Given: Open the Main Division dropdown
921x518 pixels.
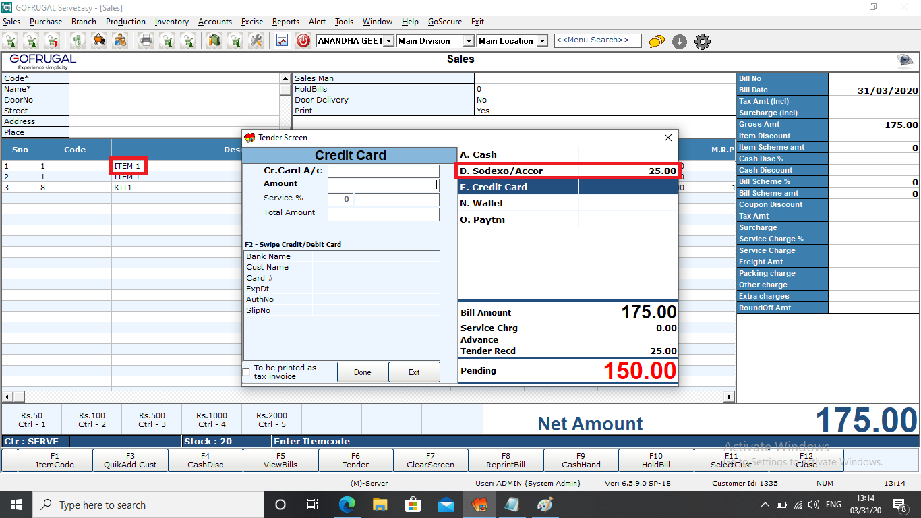Looking at the screenshot, I should coord(469,41).
